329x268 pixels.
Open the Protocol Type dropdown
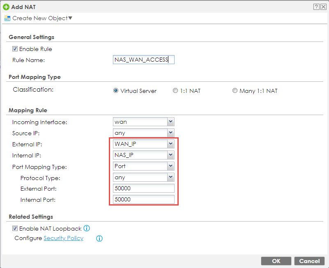pos(171,178)
